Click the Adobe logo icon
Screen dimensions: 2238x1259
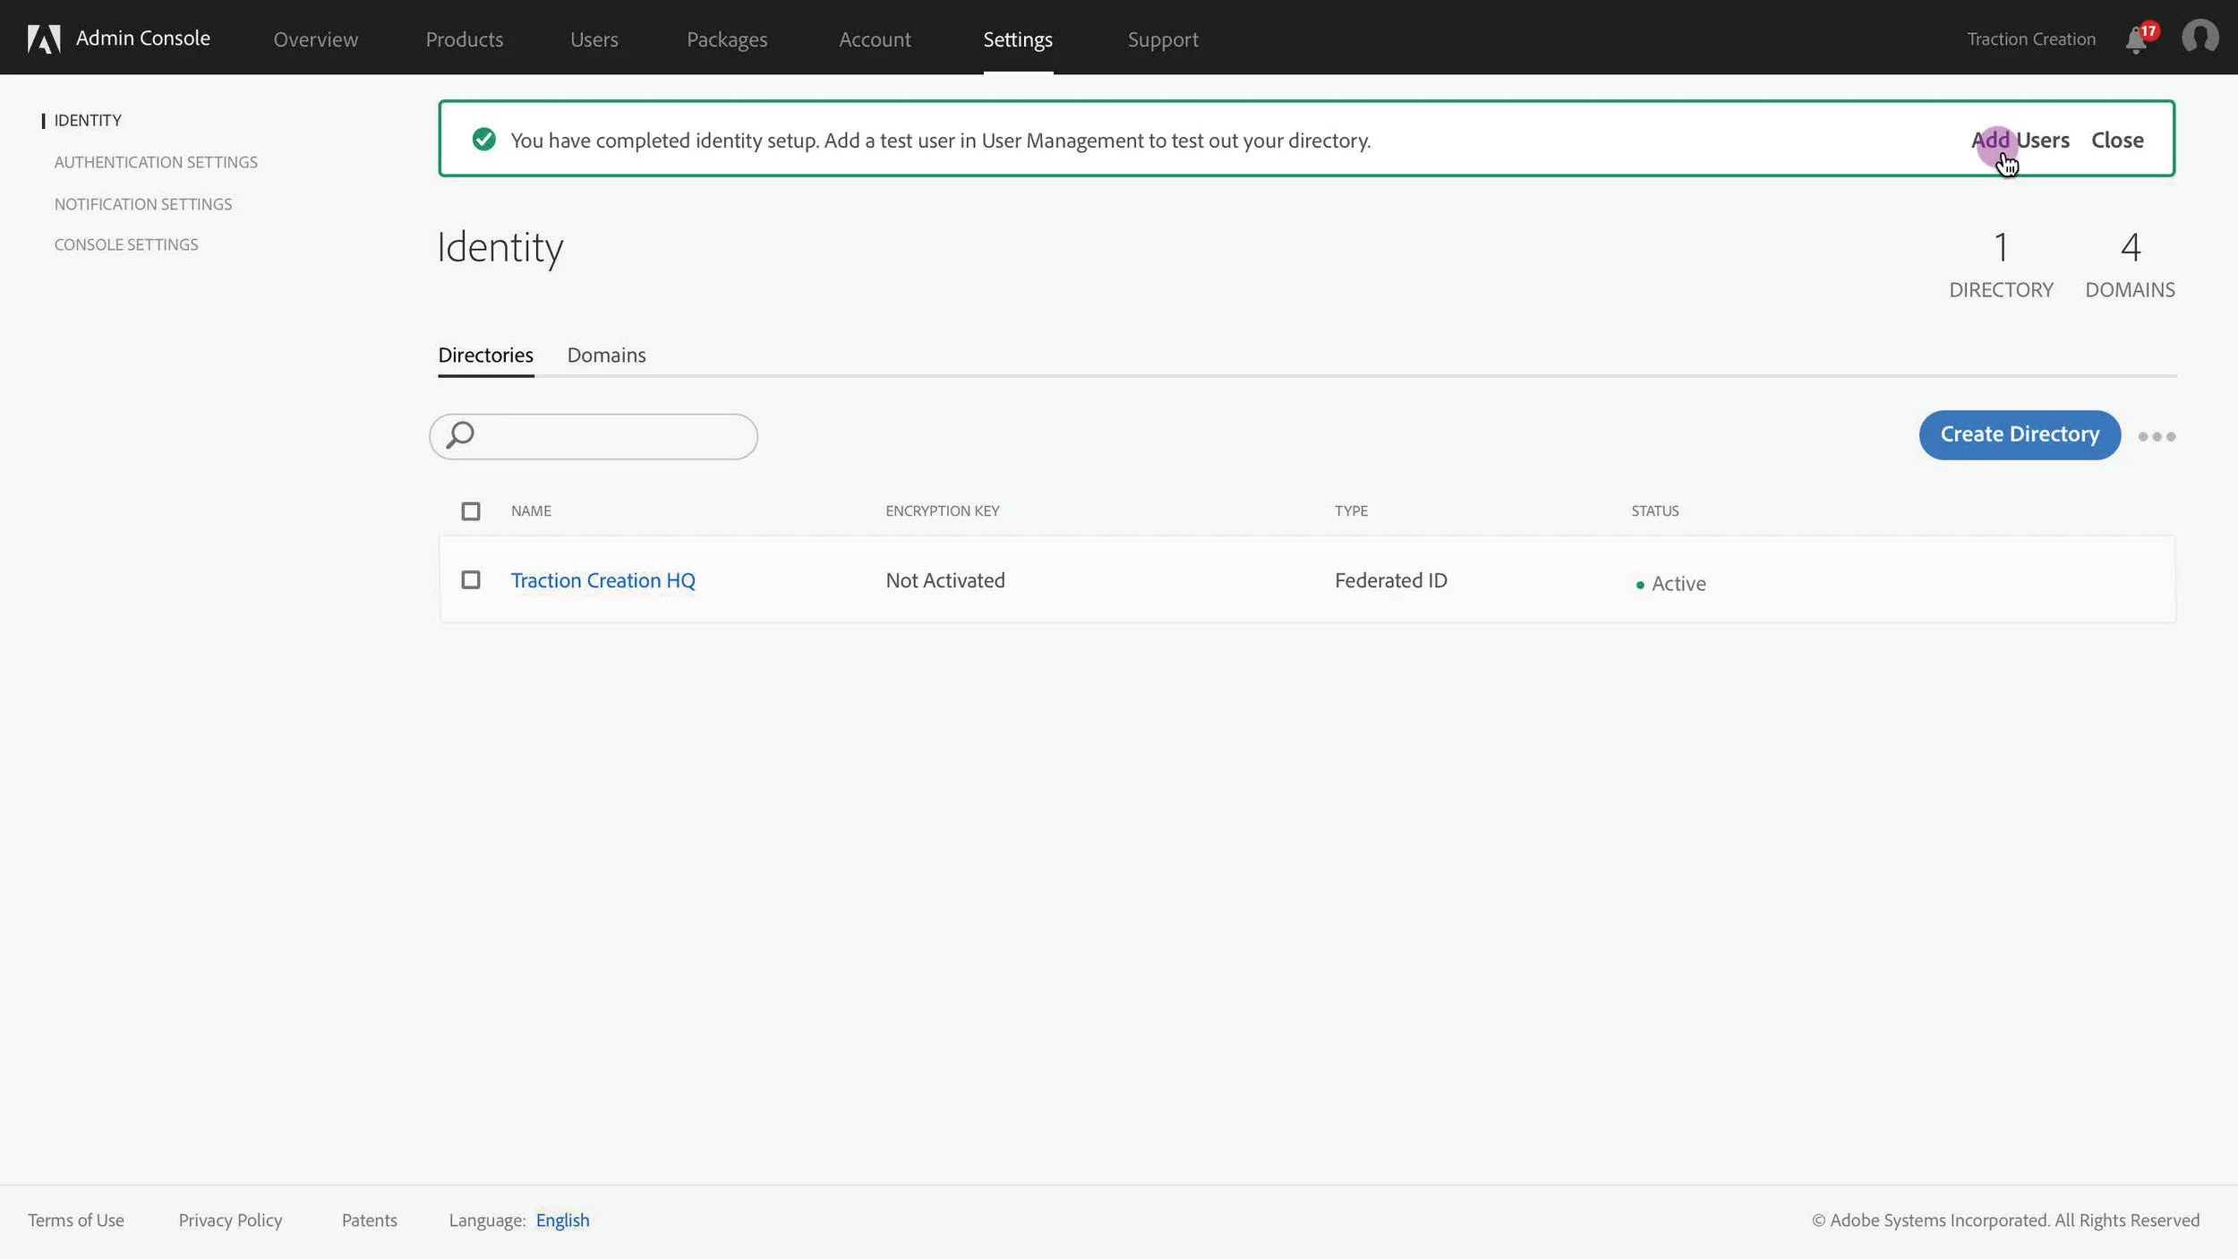43,39
